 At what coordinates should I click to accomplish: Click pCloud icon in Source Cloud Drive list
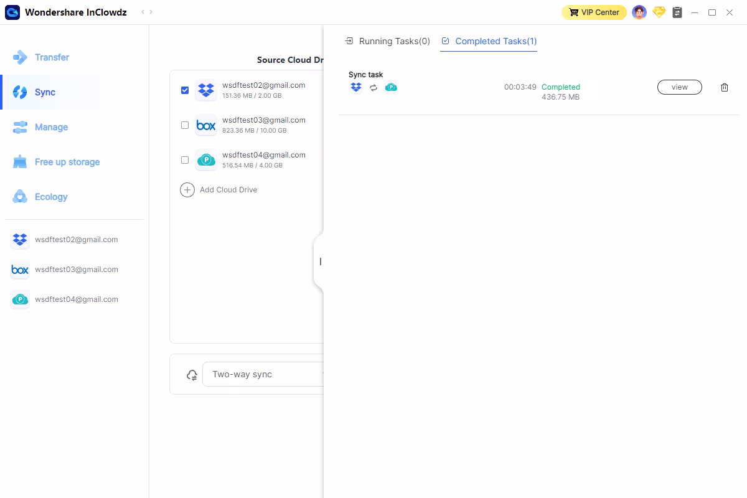206,160
